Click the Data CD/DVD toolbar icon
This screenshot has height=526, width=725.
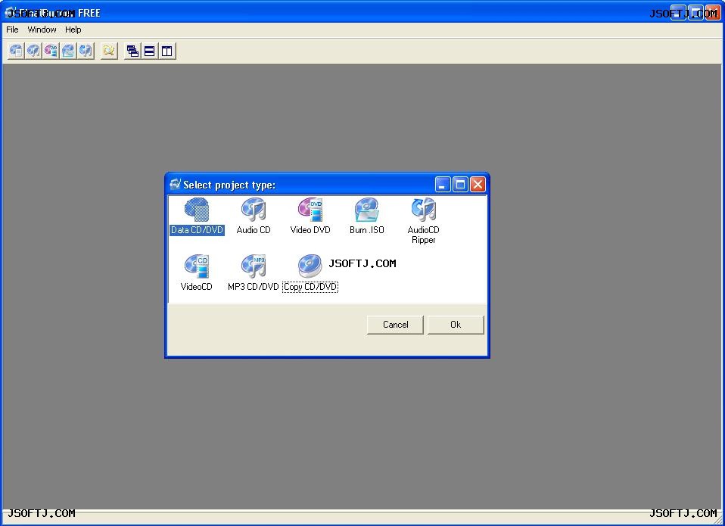pyautogui.click(x=16, y=51)
